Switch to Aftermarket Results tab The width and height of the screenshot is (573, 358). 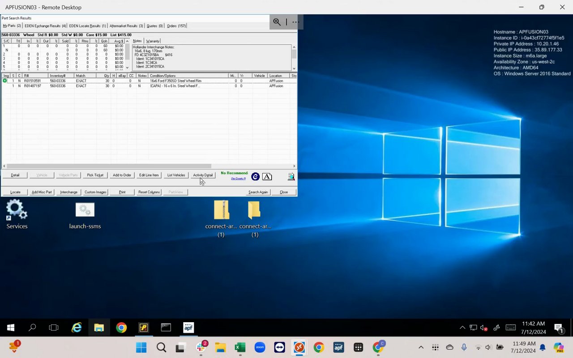(x=126, y=26)
